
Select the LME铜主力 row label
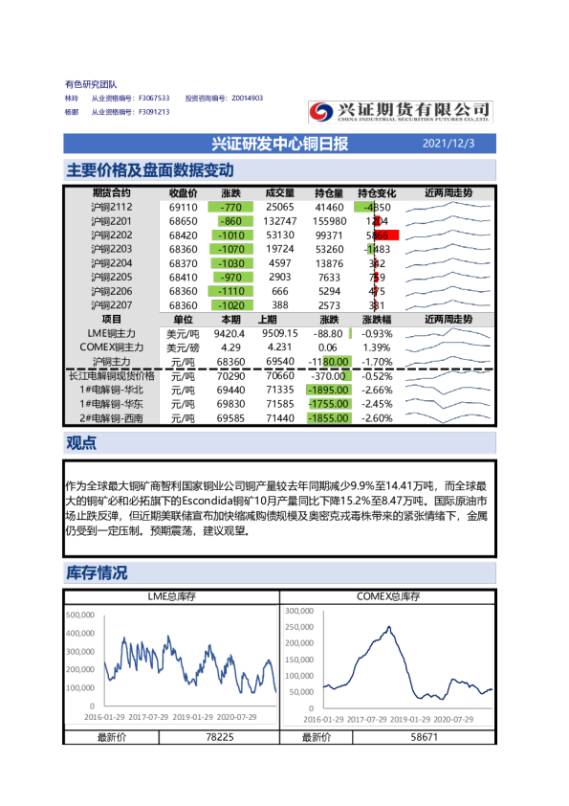point(112,334)
